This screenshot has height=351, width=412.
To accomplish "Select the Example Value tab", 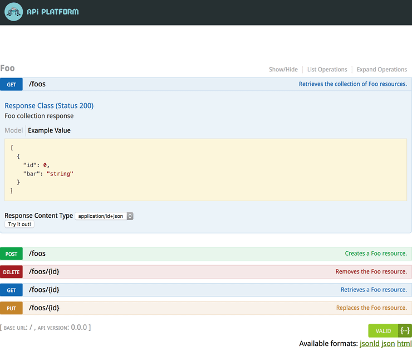I will tap(49, 130).
